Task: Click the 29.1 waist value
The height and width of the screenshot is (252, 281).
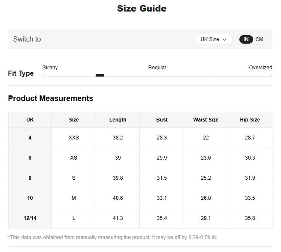Action: pyautogui.click(x=205, y=218)
